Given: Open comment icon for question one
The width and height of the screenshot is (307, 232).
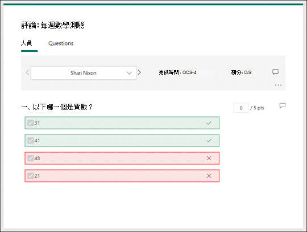Looking at the screenshot, I should [x=283, y=105].
